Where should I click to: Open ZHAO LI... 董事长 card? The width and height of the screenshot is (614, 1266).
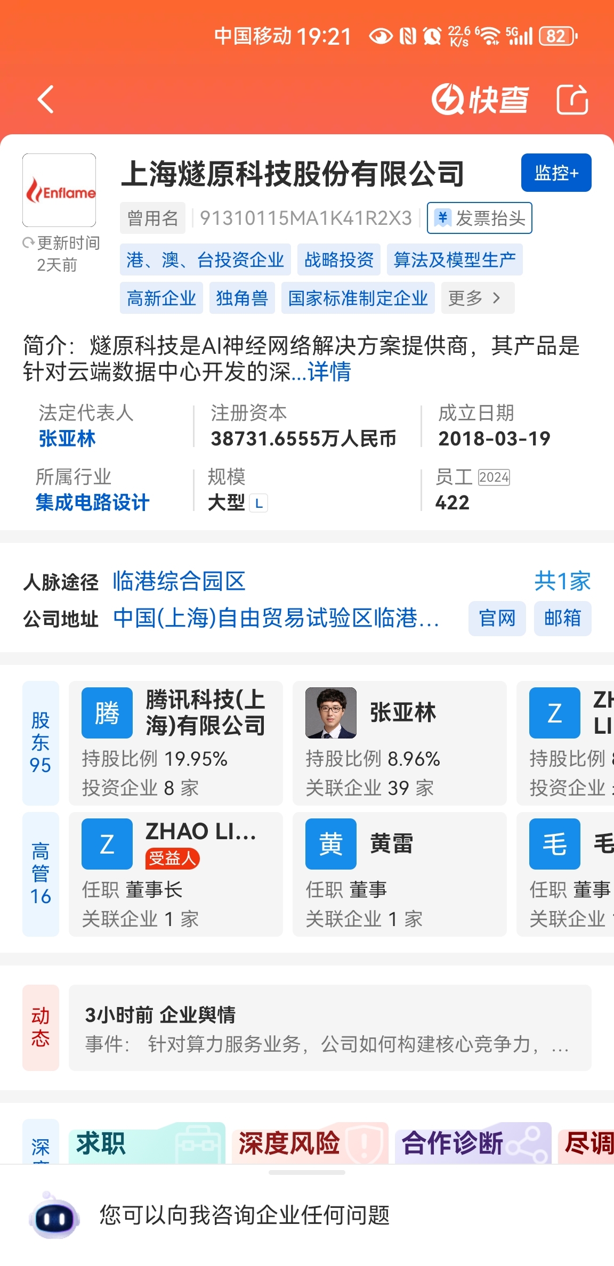coord(176,874)
